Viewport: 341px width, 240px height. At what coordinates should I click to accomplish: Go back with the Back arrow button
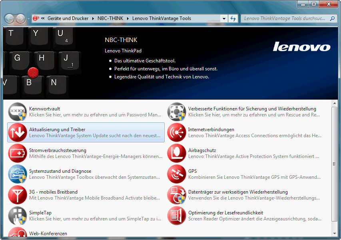pyautogui.click(x=9, y=19)
